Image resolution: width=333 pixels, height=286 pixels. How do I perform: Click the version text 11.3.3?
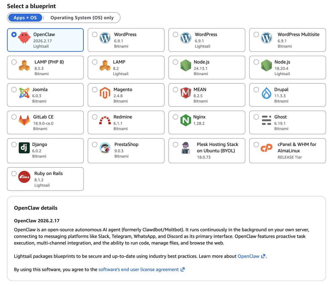pos(280,96)
